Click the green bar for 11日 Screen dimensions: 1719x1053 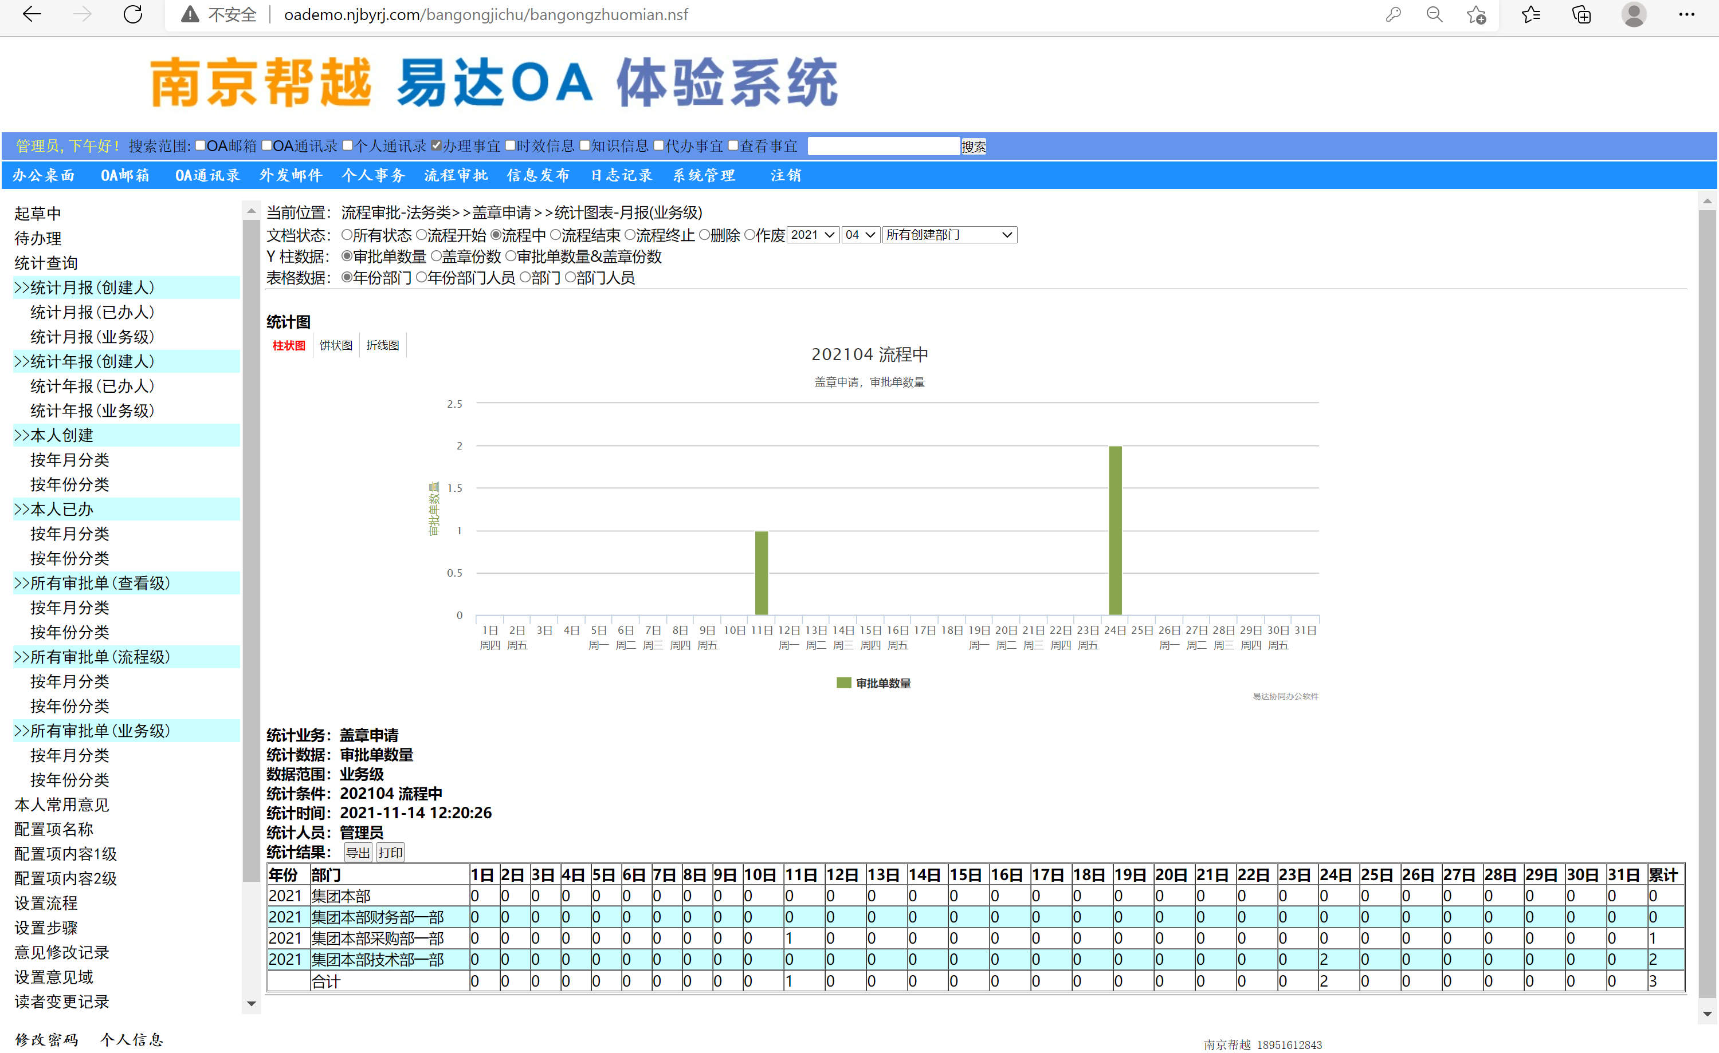tap(761, 573)
